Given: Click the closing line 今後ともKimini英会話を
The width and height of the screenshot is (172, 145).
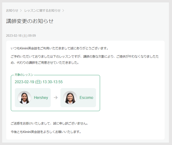Looking at the screenshot, I should (46, 132).
